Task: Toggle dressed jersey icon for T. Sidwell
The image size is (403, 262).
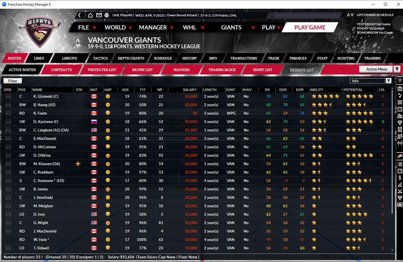Action: [8, 248]
